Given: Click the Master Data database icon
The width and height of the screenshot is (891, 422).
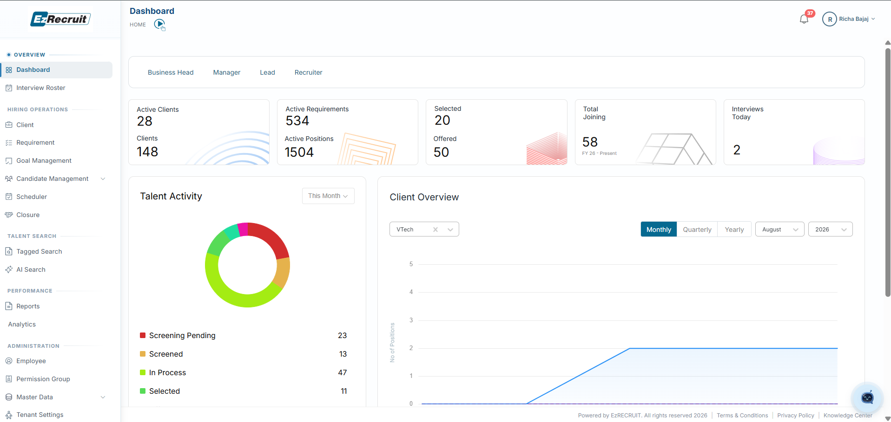Looking at the screenshot, I should tap(9, 397).
